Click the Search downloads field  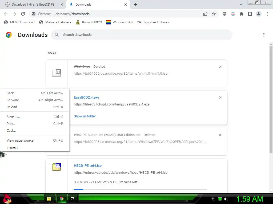pyautogui.click(x=142, y=35)
